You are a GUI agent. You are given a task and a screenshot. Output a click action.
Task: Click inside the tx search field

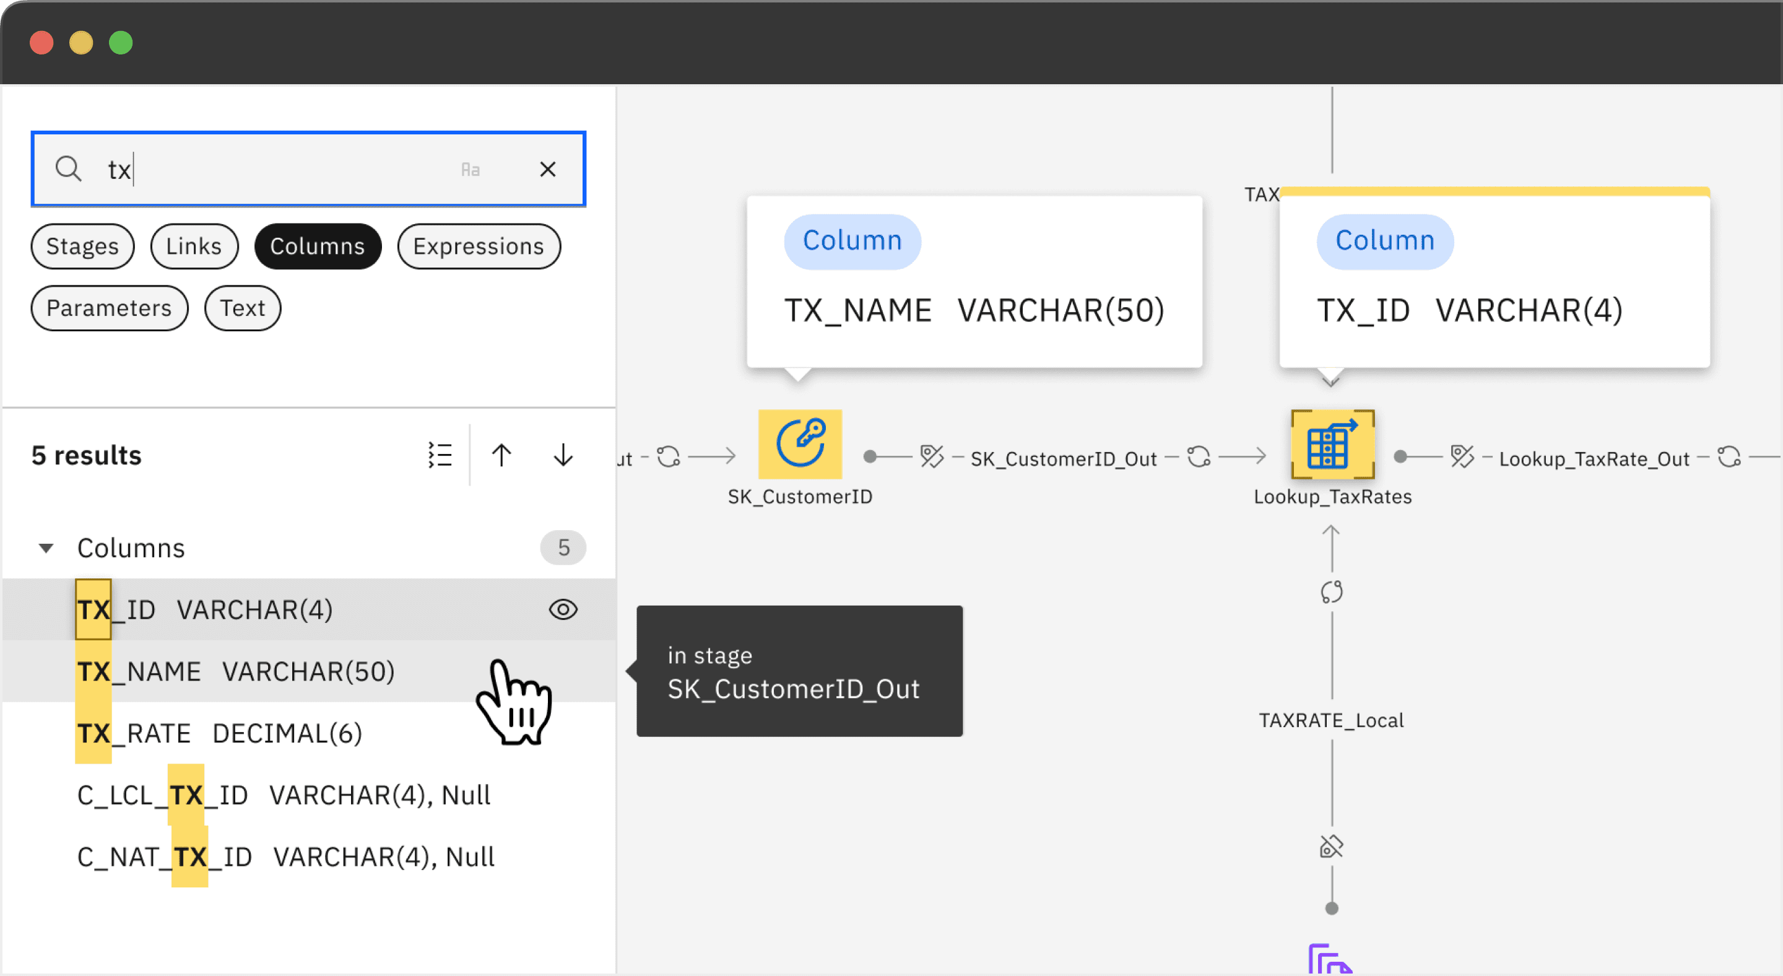(x=277, y=170)
